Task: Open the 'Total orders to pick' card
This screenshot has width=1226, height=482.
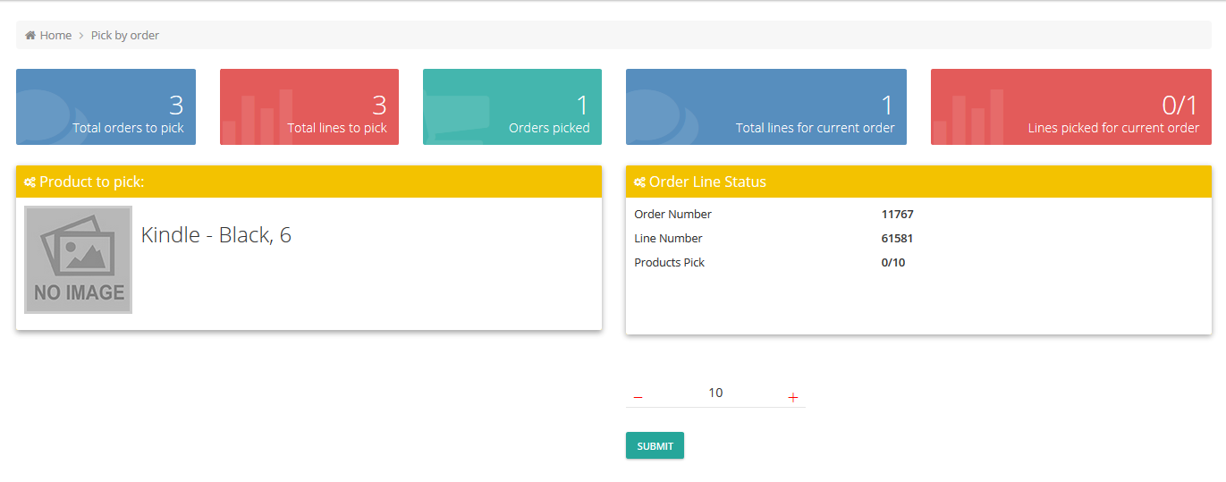Action: tap(106, 106)
